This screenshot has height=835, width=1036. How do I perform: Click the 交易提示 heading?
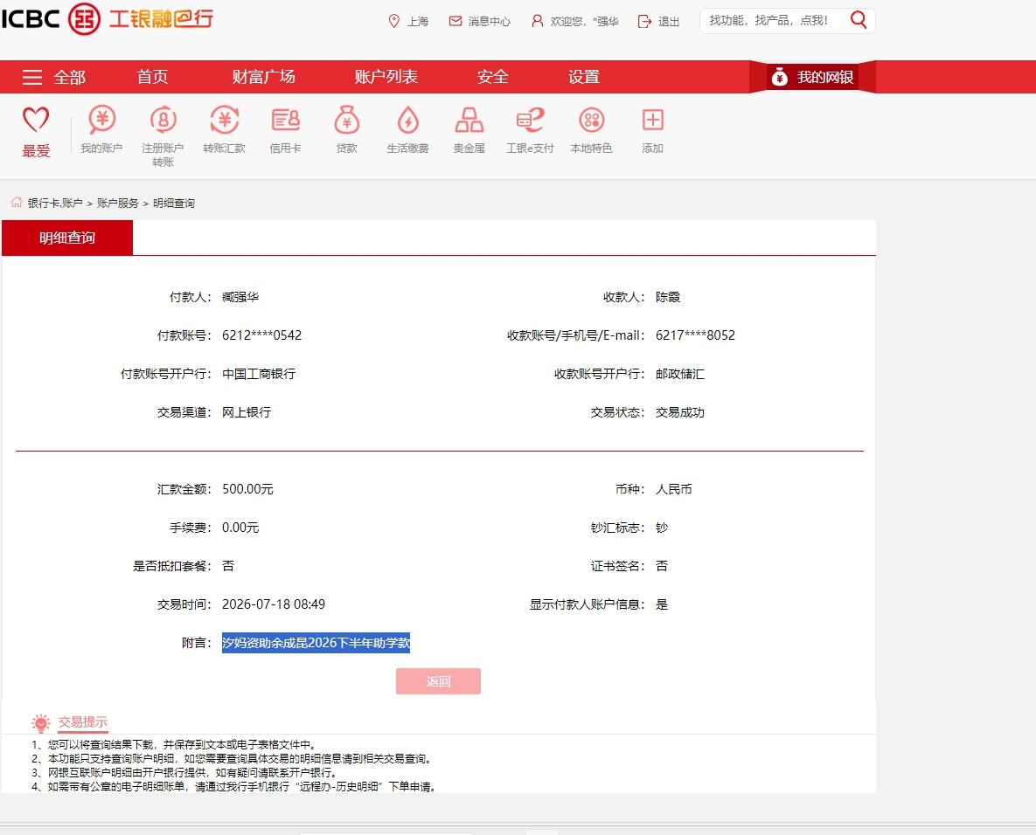pyautogui.click(x=82, y=721)
